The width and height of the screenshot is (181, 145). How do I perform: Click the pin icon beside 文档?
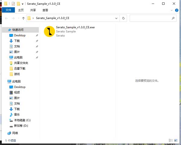point(37,46)
